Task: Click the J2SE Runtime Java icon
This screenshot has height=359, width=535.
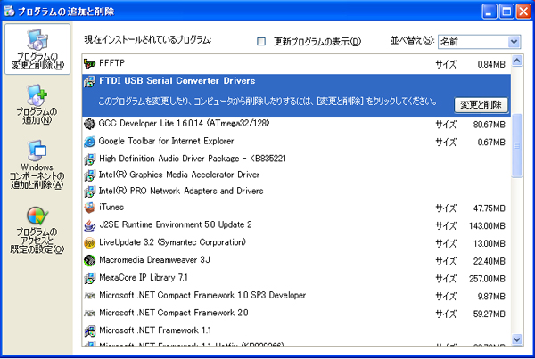Action: [x=89, y=225]
